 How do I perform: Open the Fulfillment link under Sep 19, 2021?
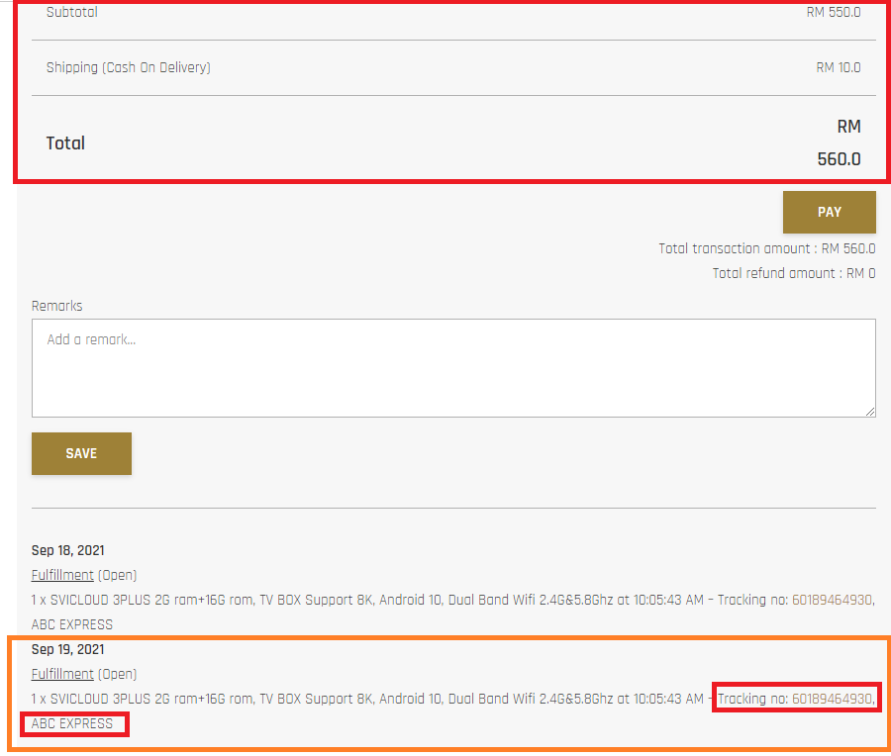click(62, 674)
